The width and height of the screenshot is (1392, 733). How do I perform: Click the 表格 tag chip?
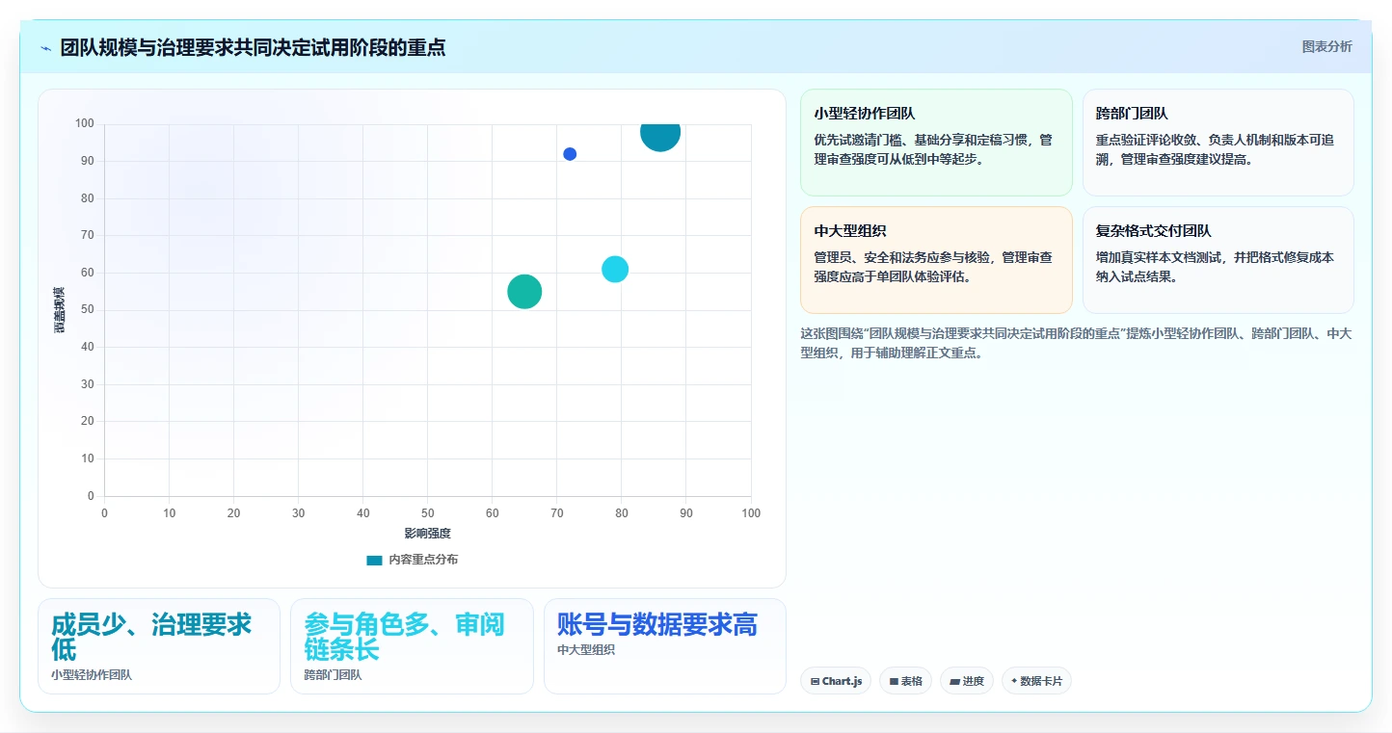(905, 681)
